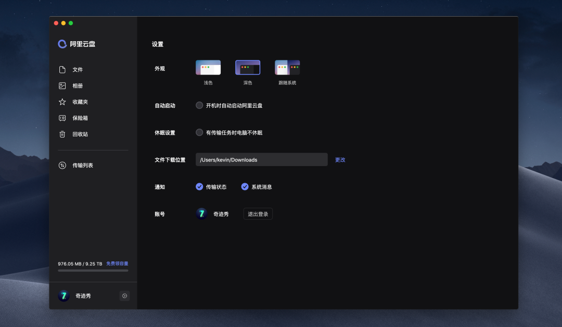This screenshot has width=562, height=327.
Task: Click the 深色 caption text
Action: click(x=248, y=83)
